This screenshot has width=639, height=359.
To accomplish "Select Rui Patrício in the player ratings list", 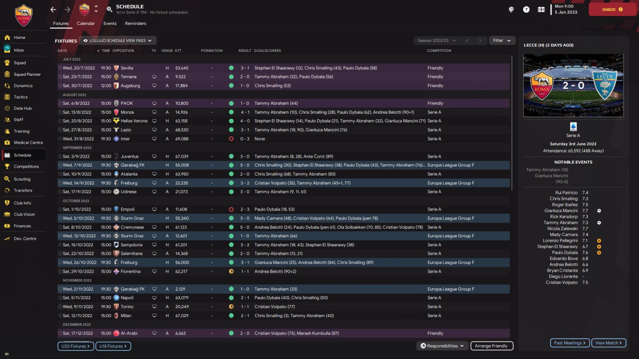I will point(566,192).
